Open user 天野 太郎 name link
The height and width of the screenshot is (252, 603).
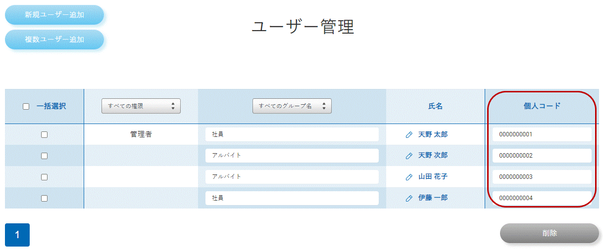(433, 134)
